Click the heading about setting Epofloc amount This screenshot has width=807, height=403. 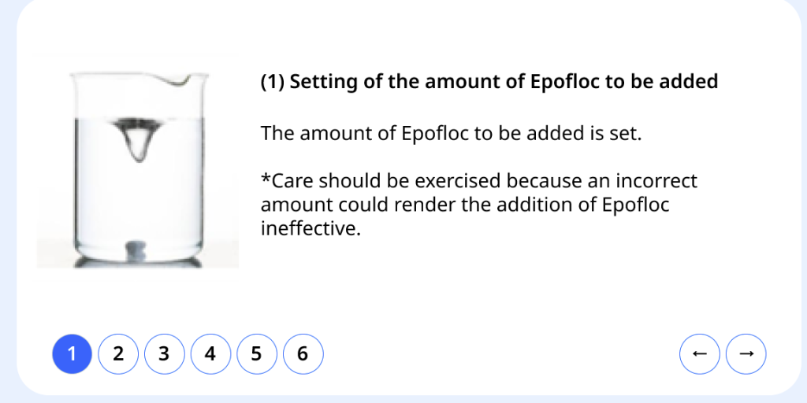(x=489, y=82)
